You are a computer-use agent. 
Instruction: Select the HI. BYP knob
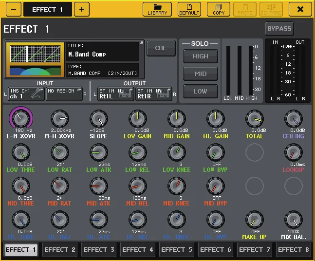point(216,220)
